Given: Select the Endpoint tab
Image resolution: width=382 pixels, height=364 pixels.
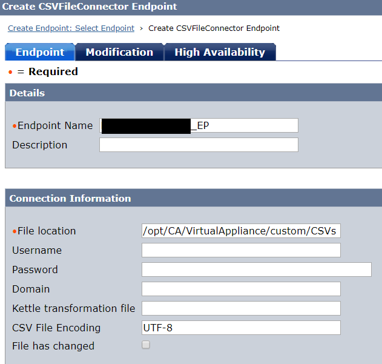Looking at the screenshot, I should click(40, 52).
